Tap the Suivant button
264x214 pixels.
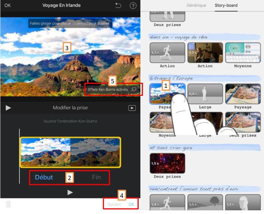click(114, 204)
